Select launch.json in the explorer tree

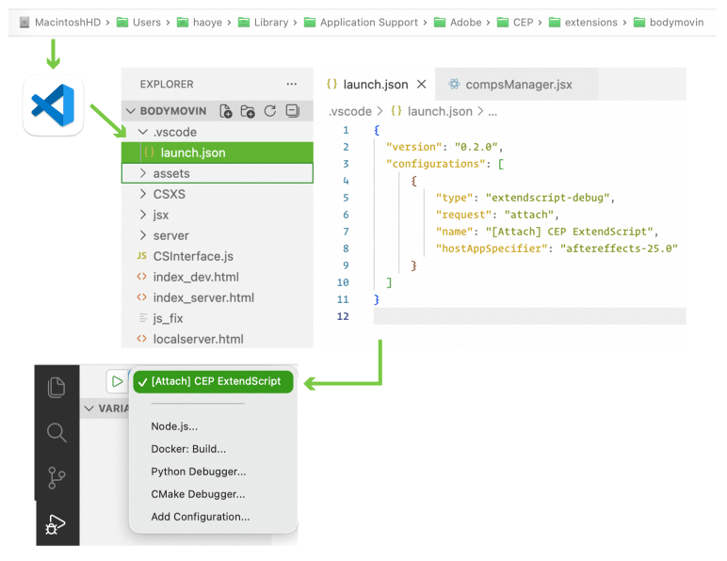coord(218,152)
